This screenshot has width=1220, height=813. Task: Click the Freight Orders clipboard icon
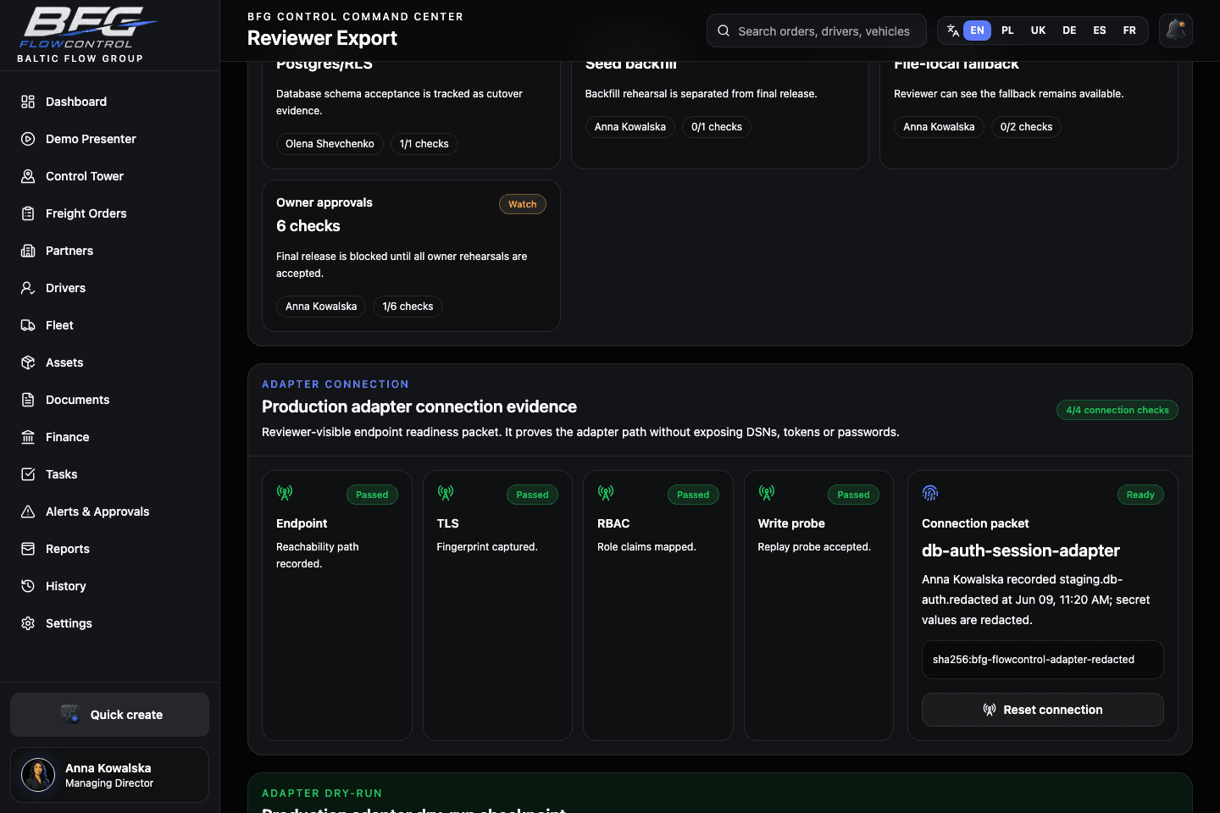pyautogui.click(x=28, y=213)
